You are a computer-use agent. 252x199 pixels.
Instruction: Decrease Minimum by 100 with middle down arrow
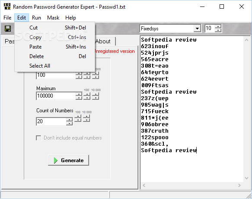coord(87,77)
